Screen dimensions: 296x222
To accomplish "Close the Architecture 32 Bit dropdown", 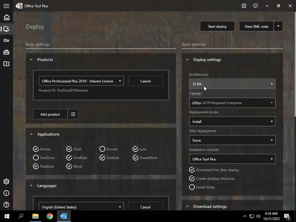I will tap(232, 84).
